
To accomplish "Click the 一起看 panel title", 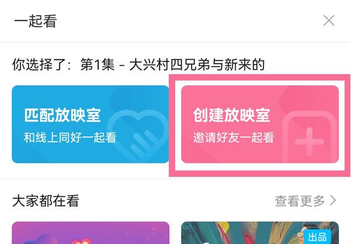I will click(36, 21).
